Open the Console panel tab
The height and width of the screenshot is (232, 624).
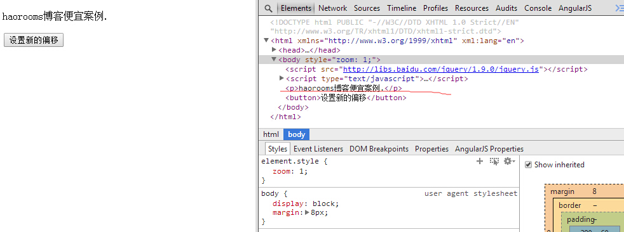pos(538,8)
